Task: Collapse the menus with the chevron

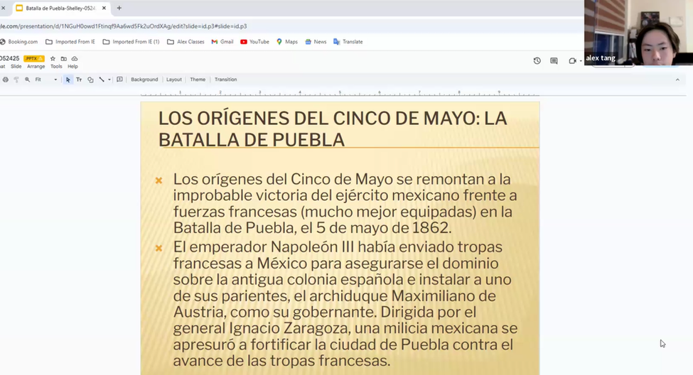Action: point(677,80)
